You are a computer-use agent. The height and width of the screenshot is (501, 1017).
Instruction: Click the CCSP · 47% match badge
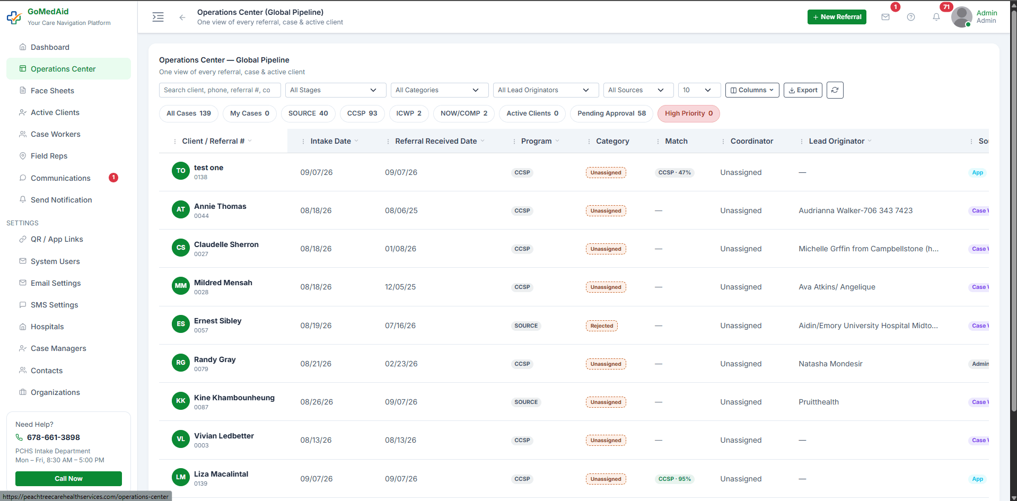pos(674,172)
